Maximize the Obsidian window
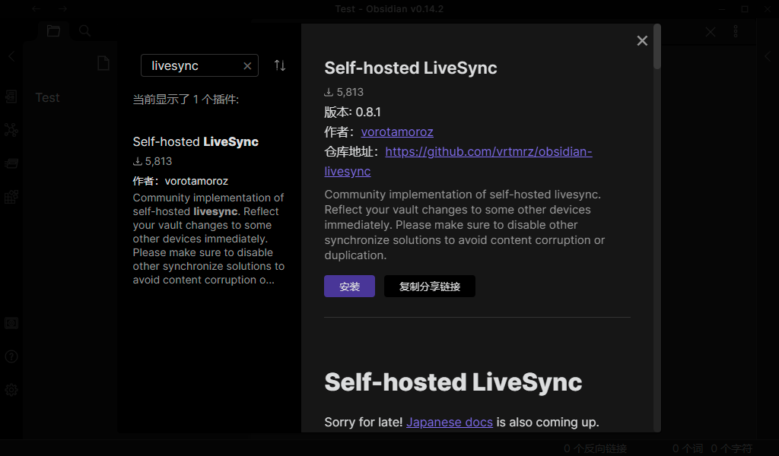The width and height of the screenshot is (779, 456). click(x=745, y=9)
